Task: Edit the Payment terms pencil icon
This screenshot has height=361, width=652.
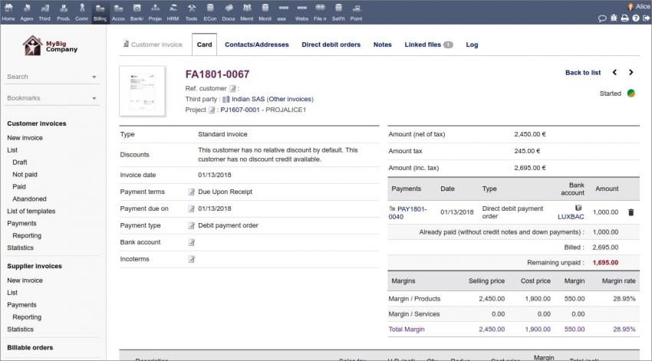Action: (x=192, y=192)
